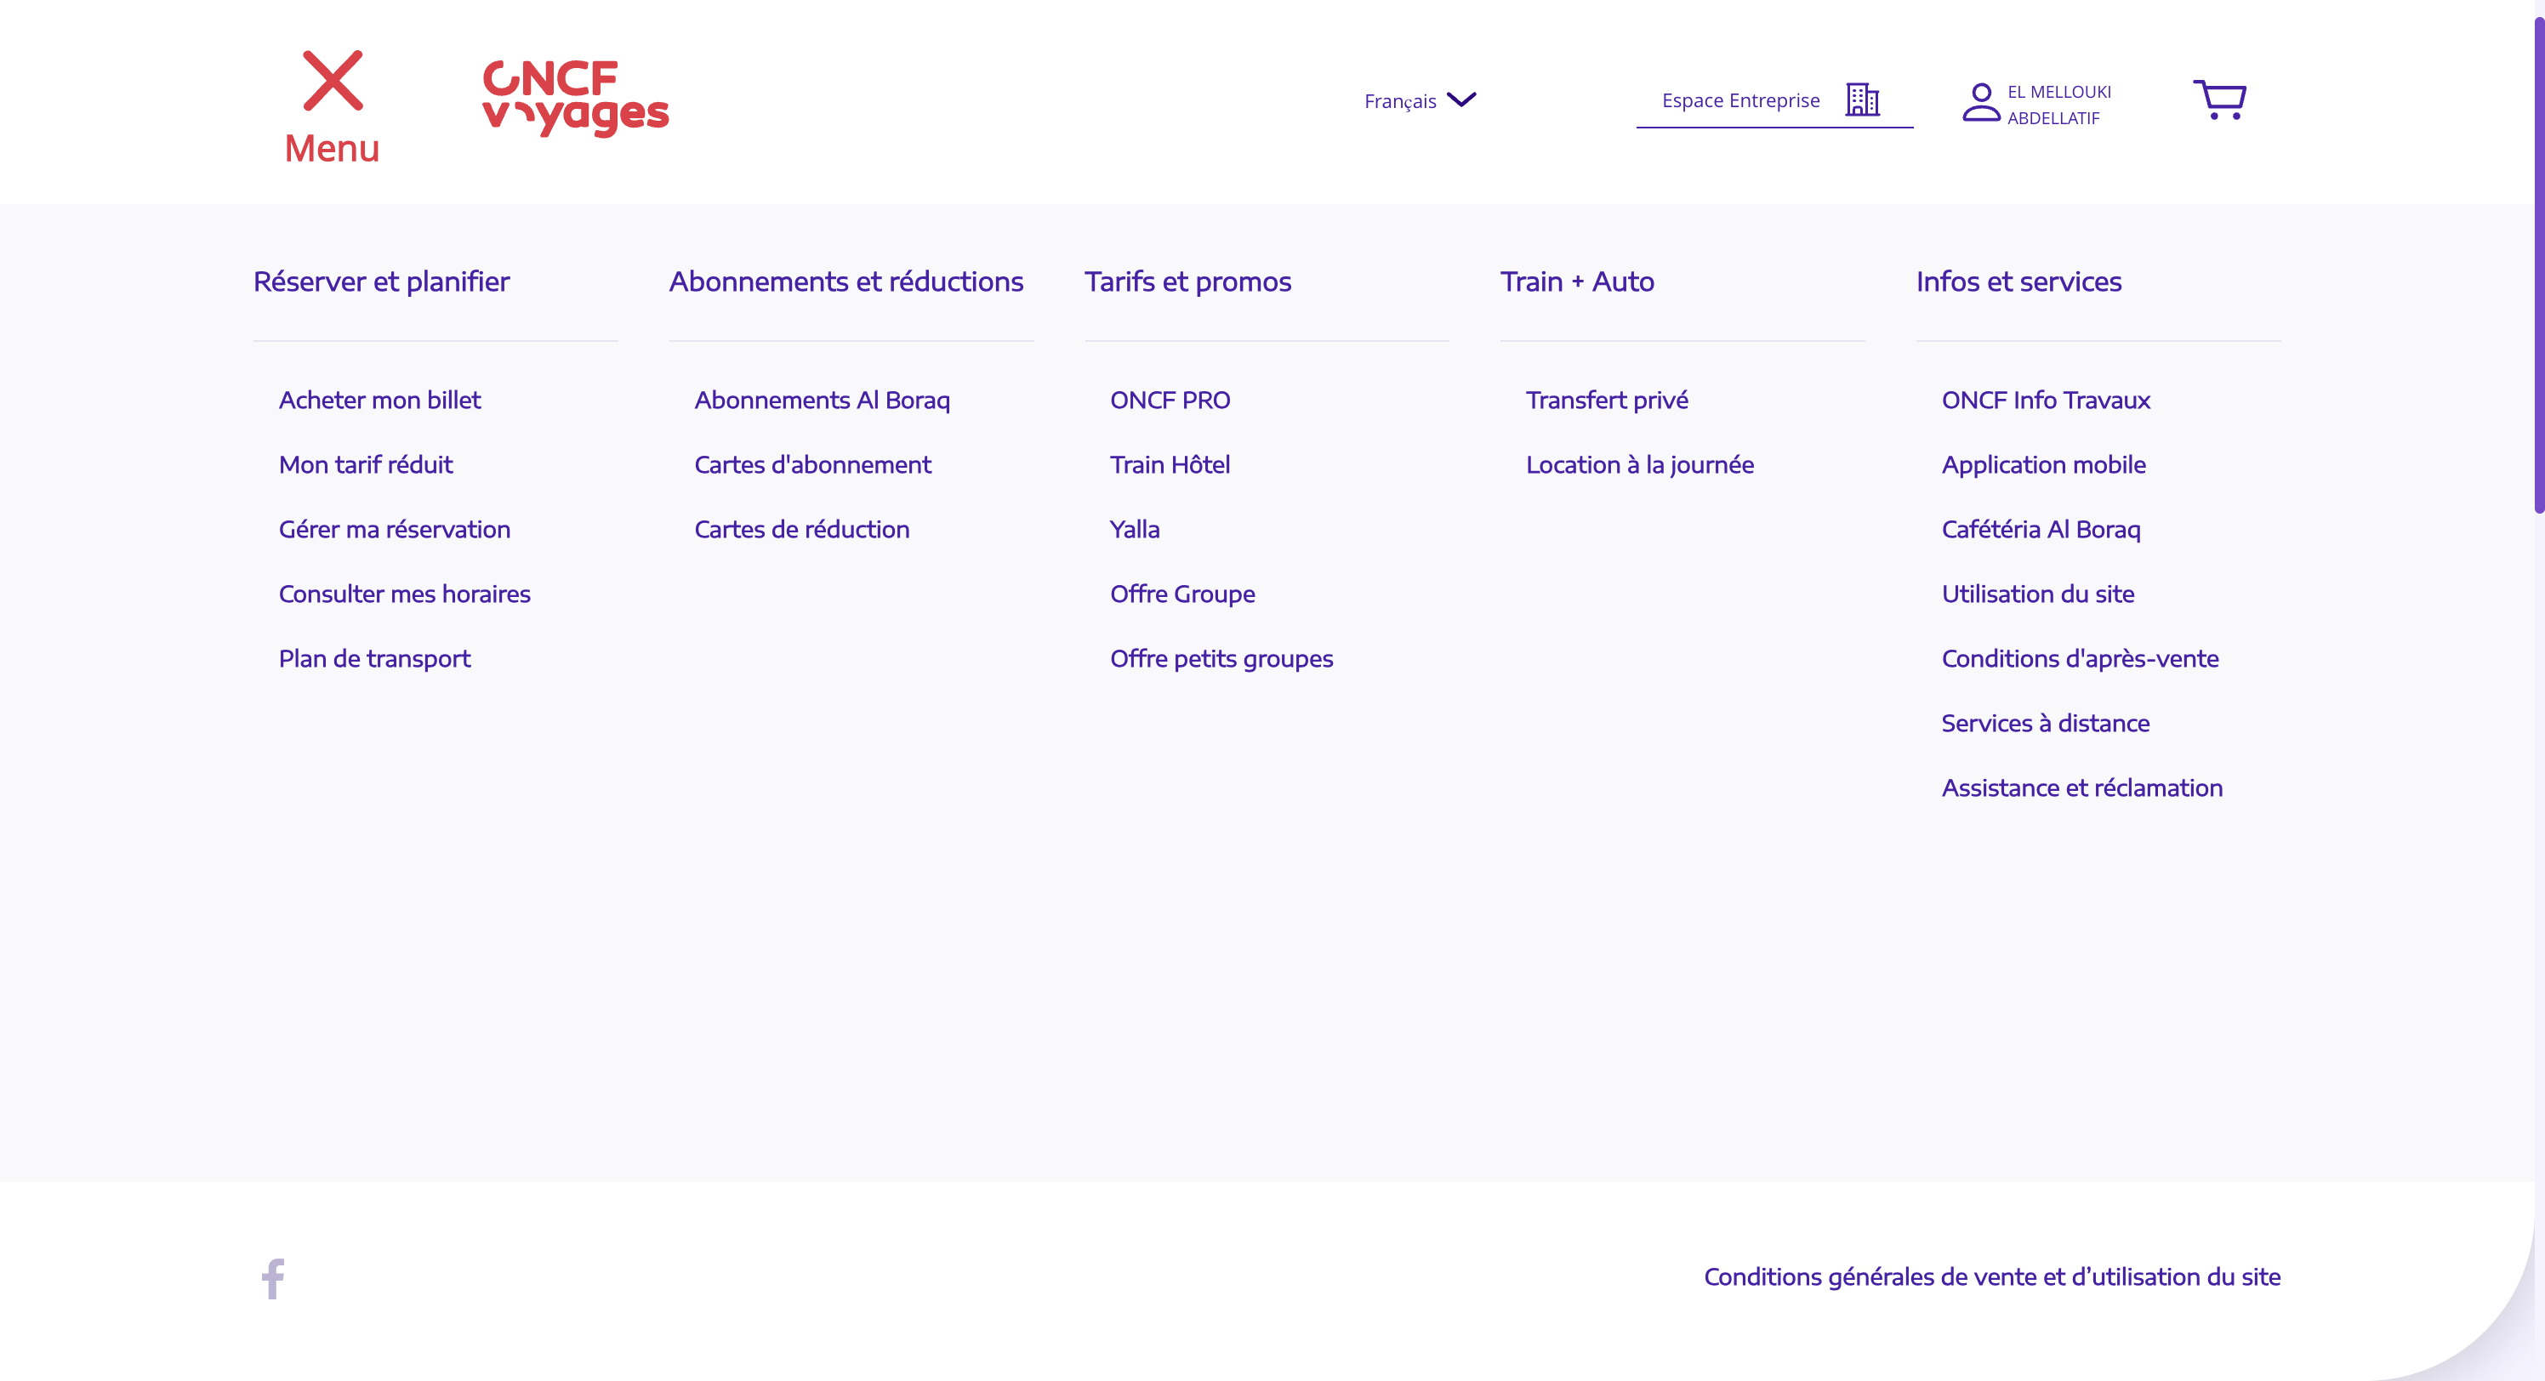Open the Yalla offer page
Image resolution: width=2545 pixels, height=1381 pixels.
coord(1134,530)
